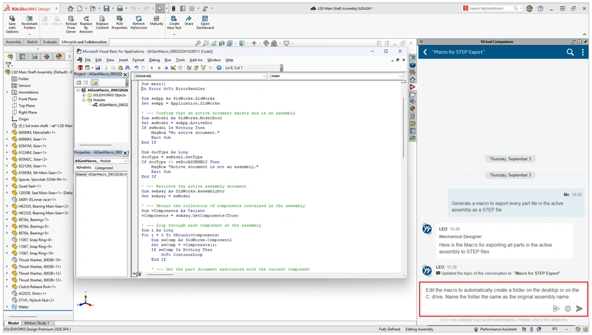Click the VBA Run Sub play icon
This screenshot has height=335, width=592.
click(152, 68)
